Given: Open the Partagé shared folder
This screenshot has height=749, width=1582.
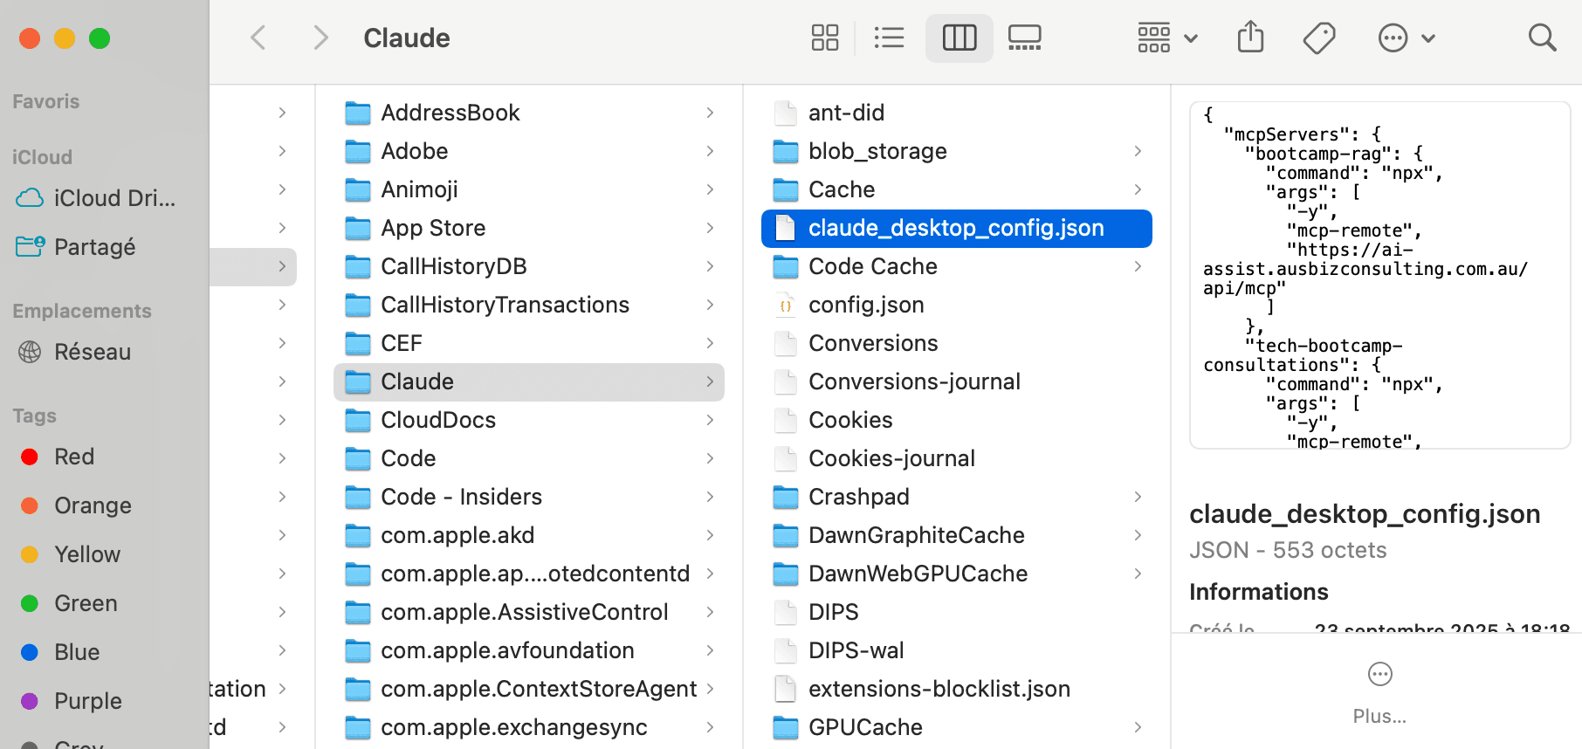Looking at the screenshot, I should (x=94, y=247).
